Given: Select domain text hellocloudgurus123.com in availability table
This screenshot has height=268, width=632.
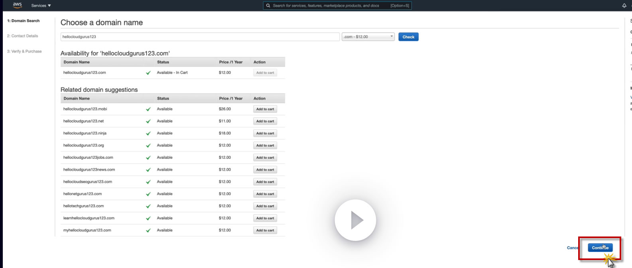Looking at the screenshot, I should [85, 73].
